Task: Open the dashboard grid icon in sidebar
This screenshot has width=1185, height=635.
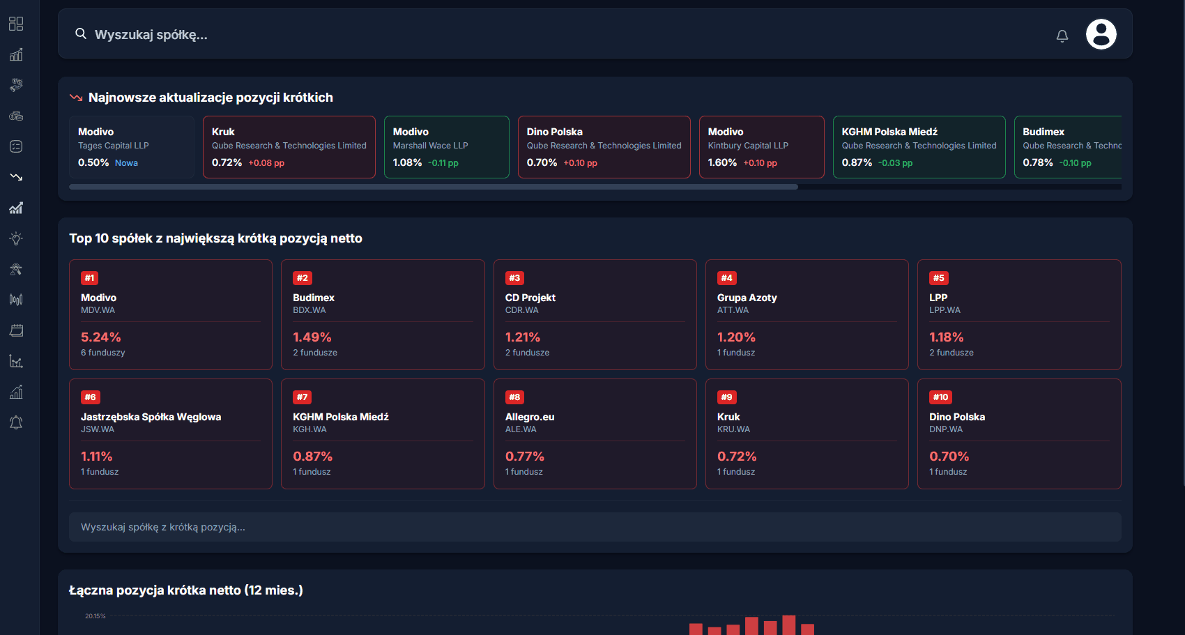Action: pyautogui.click(x=16, y=24)
